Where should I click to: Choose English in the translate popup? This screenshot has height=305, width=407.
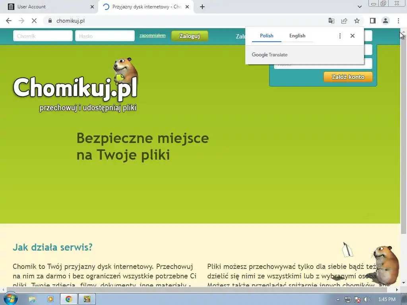(x=297, y=36)
